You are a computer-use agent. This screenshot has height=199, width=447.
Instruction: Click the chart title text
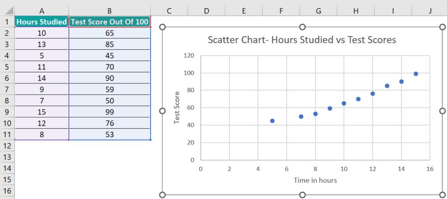(x=302, y=40)
